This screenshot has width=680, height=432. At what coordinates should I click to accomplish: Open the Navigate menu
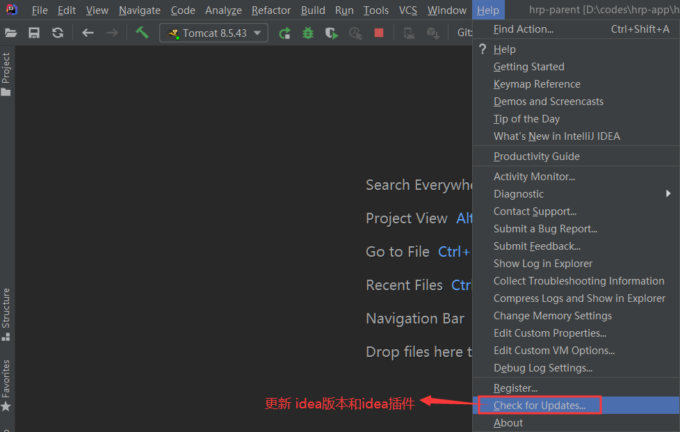point(140,10)
